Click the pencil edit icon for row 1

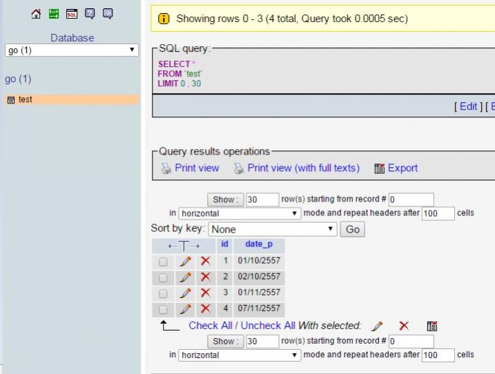click(x=185, y=262)
